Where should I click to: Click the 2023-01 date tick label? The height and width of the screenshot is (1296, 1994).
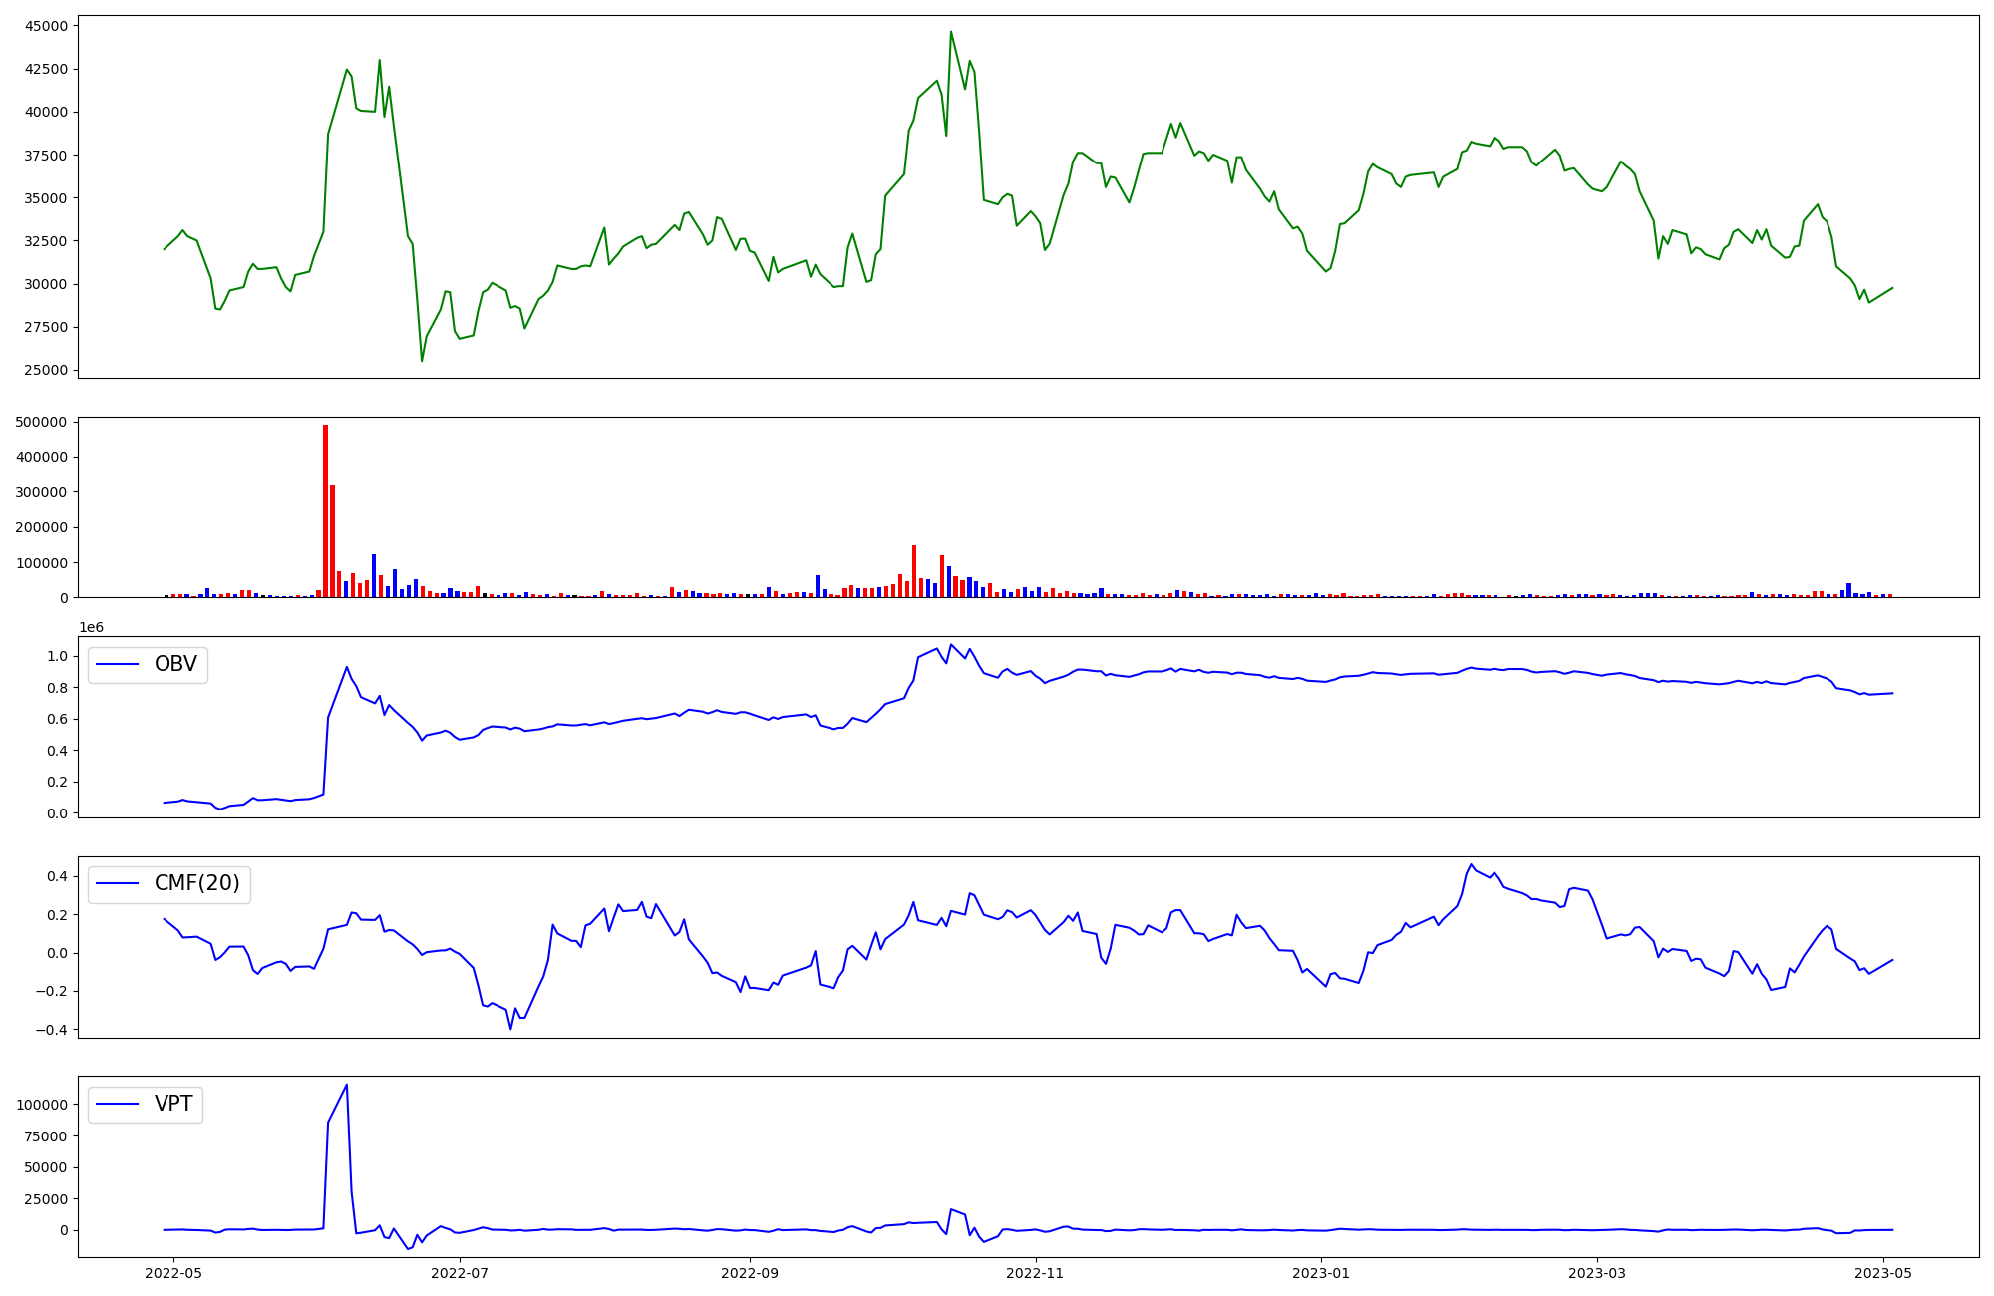pyautogui.click(x=1322, y=1273)
